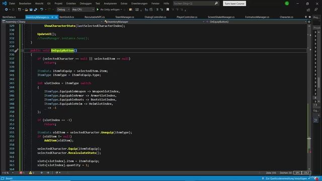Open the Any CPU platform dropdown

(83, 10)
